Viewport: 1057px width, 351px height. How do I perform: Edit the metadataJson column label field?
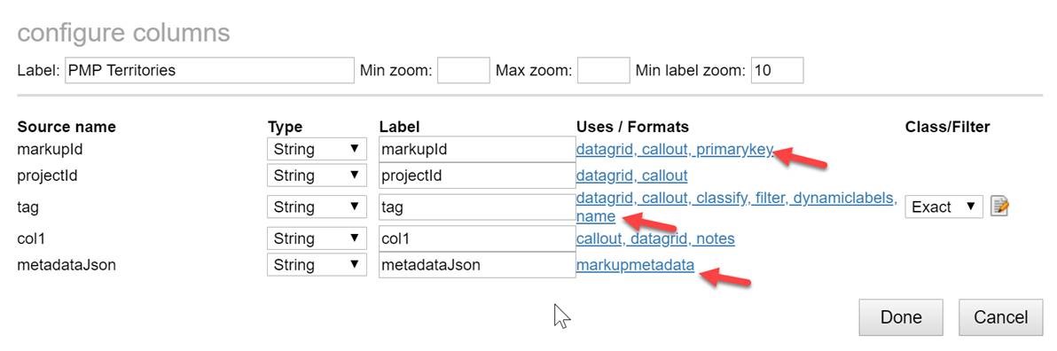click(476, 265)
